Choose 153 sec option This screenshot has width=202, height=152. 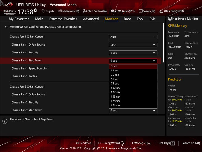click(x=133, y=97)
